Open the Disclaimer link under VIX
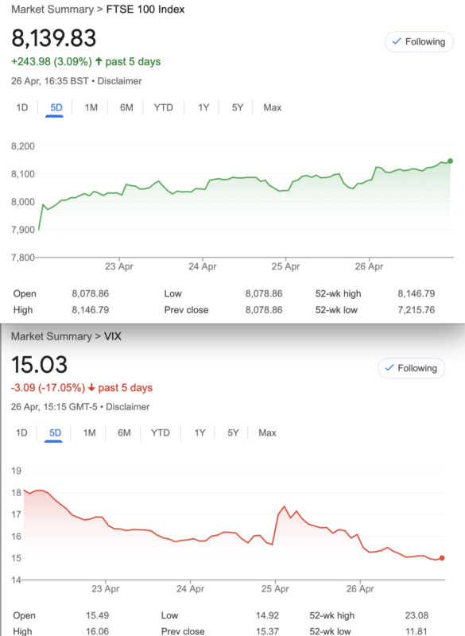Viewport: 465px width, 636px height. click(128, 407)
